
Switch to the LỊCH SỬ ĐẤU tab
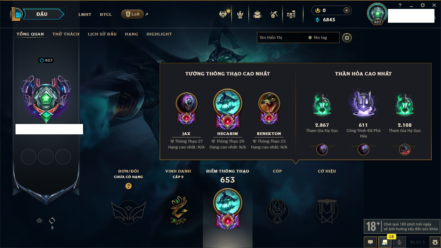point(102,34)
